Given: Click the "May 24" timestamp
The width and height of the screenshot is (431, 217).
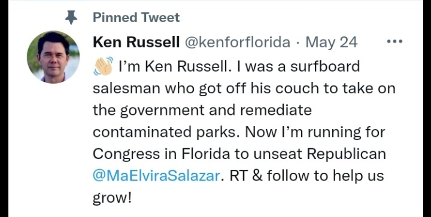Looking at the screenshot, I should pos(332,43).
